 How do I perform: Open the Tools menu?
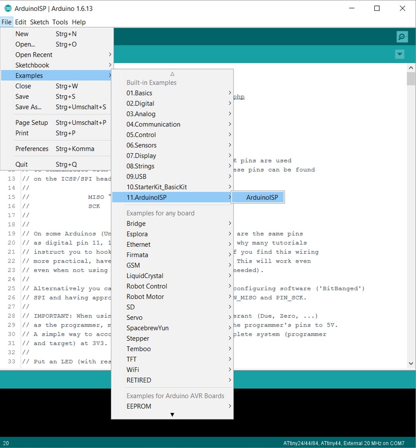60,22
